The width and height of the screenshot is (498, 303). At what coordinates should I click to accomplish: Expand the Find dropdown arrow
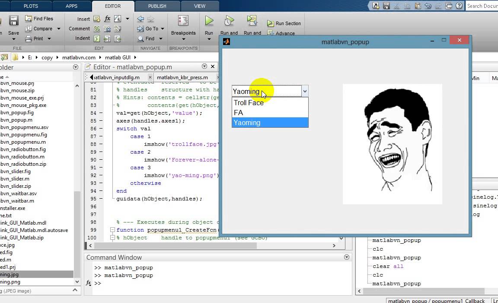[x=161, y=39]
